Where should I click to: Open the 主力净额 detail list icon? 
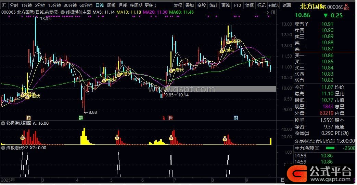(317, 148)
